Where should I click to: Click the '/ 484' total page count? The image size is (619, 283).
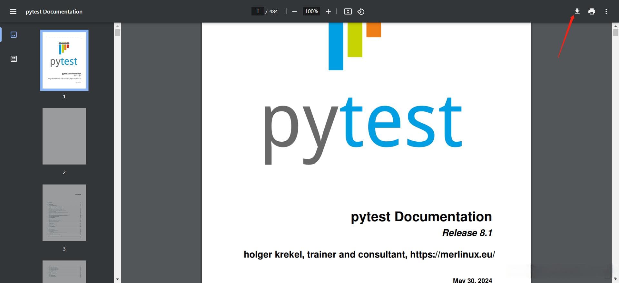[x=271, y=12]
